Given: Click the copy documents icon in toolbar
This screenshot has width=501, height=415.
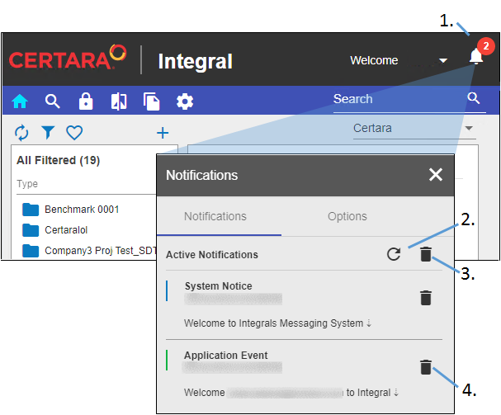Looking at the screenshot, I should coord(151,101).
